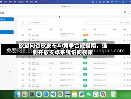Open the Wi-Fi menu bar status

[116, 2]
